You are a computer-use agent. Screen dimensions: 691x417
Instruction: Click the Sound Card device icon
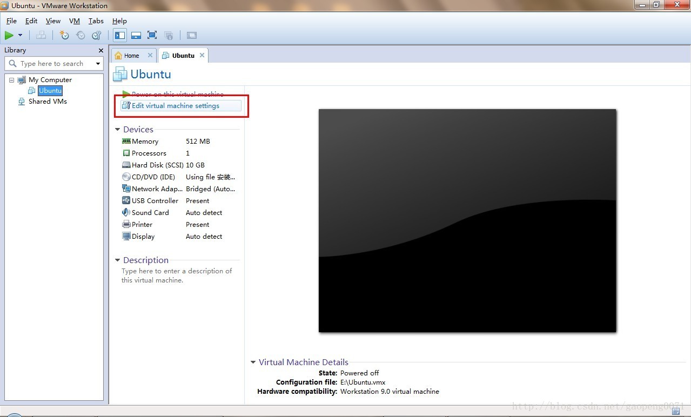(126, 212)
